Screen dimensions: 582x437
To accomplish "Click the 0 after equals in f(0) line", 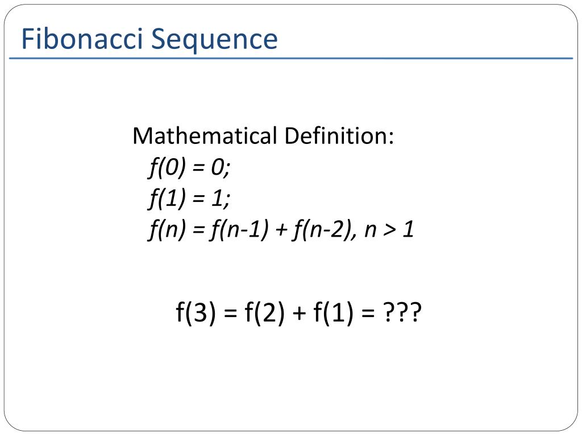I will point(218,168).
